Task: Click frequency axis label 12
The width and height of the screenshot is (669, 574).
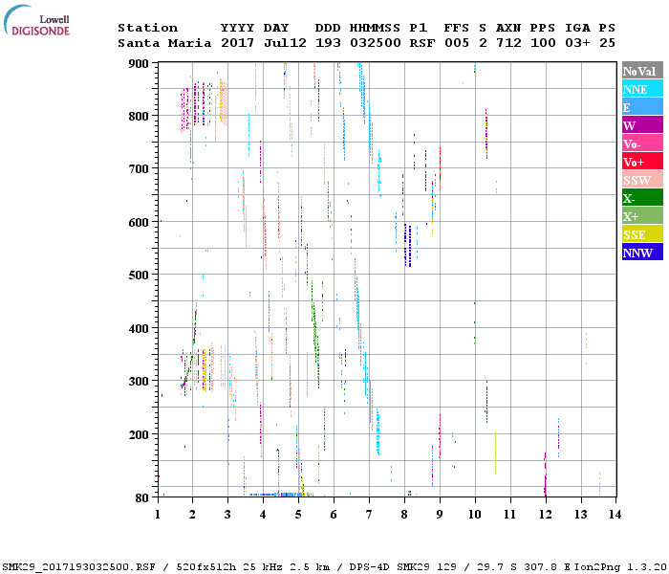Action: point(546,515)
